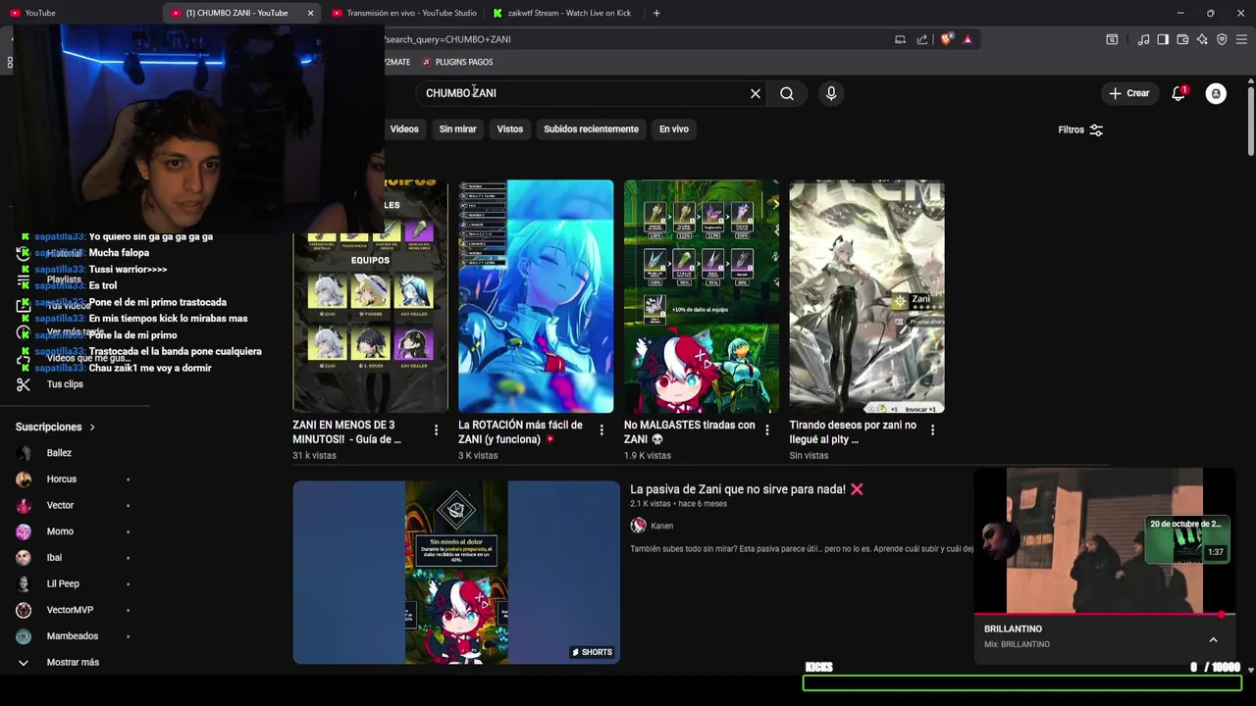Open Brave Shields lion icon
Image resolution: width=1256 pixels, height=706 pixels.
point(946,39)
